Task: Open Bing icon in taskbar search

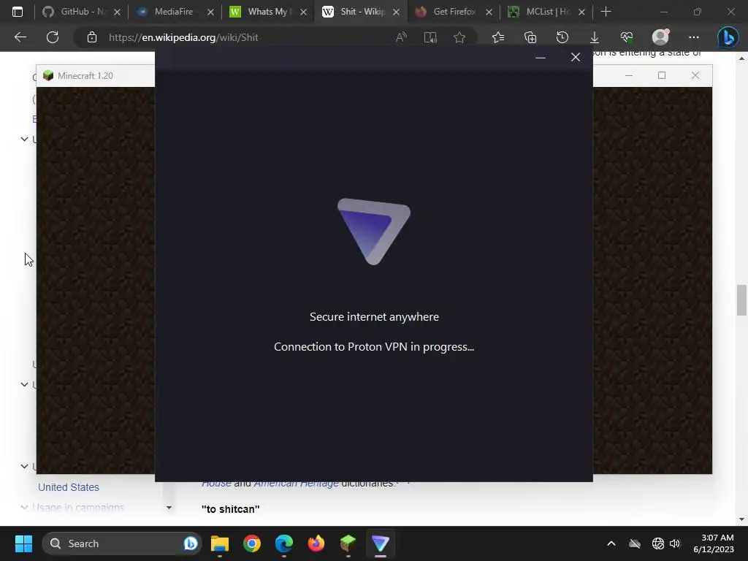Action: pyautogui.click(x=191, y=543)
